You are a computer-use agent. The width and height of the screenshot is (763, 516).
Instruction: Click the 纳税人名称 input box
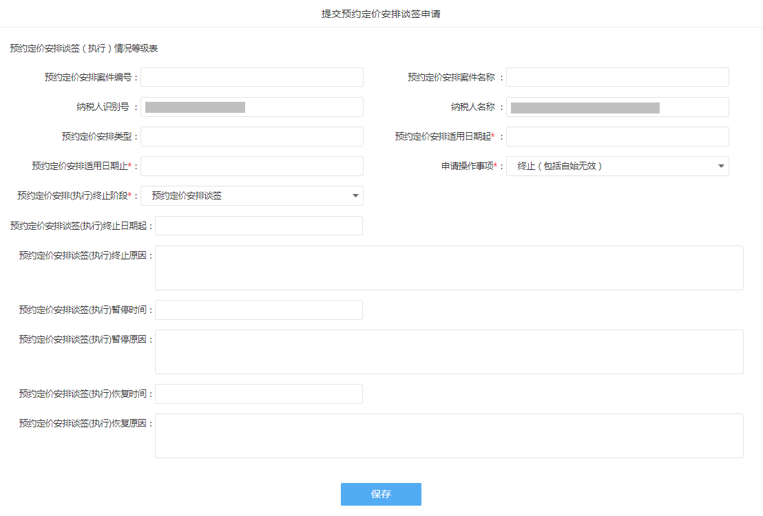617,107
